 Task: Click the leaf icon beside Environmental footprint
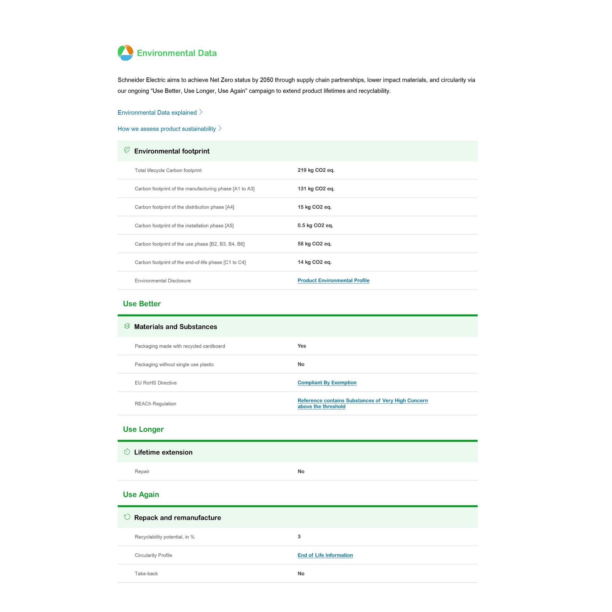click(127, 150)
